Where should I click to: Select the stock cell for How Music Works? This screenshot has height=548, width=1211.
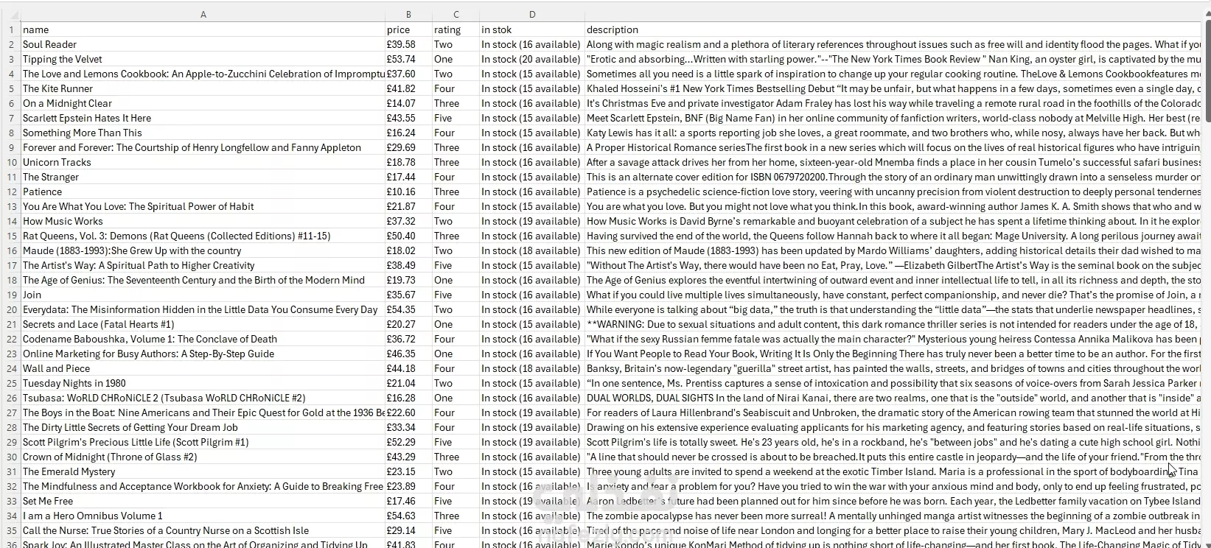[x=532, y=221]
